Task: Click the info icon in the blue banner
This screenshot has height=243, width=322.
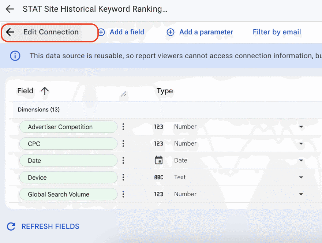Action: pyautogui.click(x=15, y=56)
